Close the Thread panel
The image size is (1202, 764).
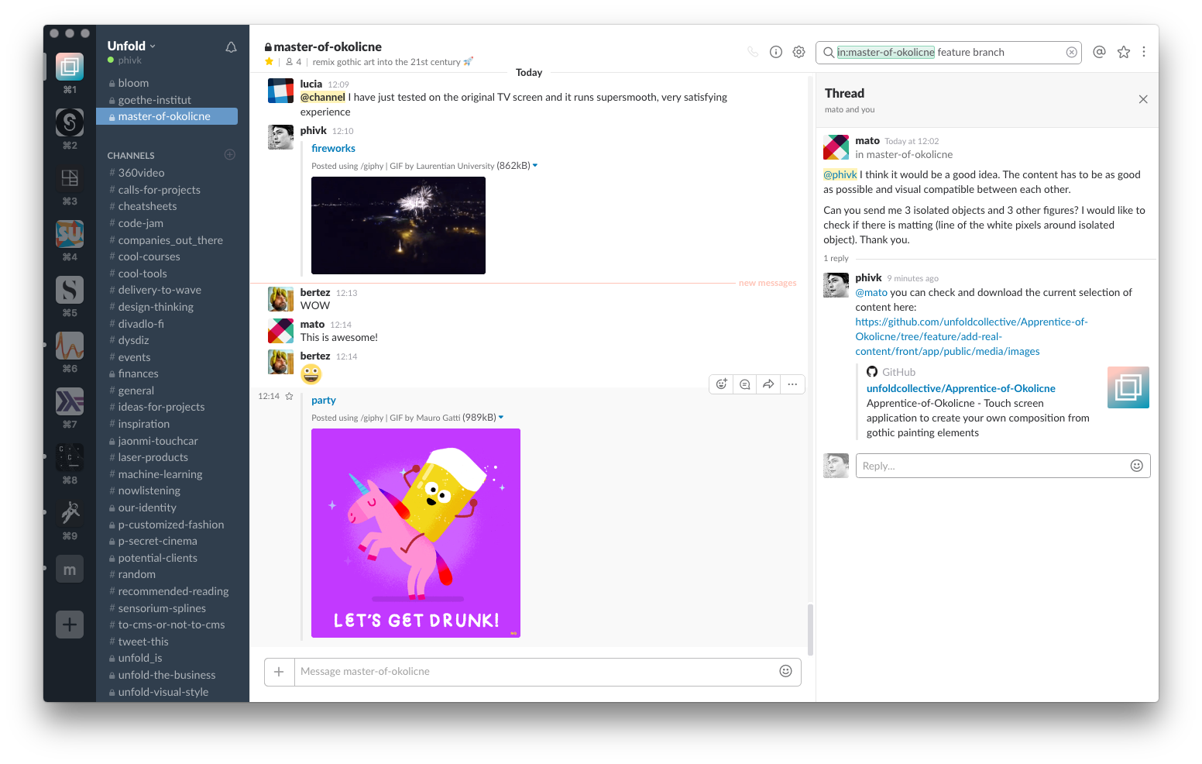point(1143,99)
